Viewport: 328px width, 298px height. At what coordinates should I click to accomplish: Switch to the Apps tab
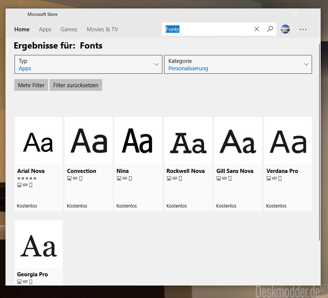[45, 29]
